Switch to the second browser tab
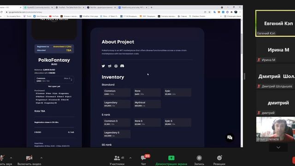295x166 pixels. (39, 7)
